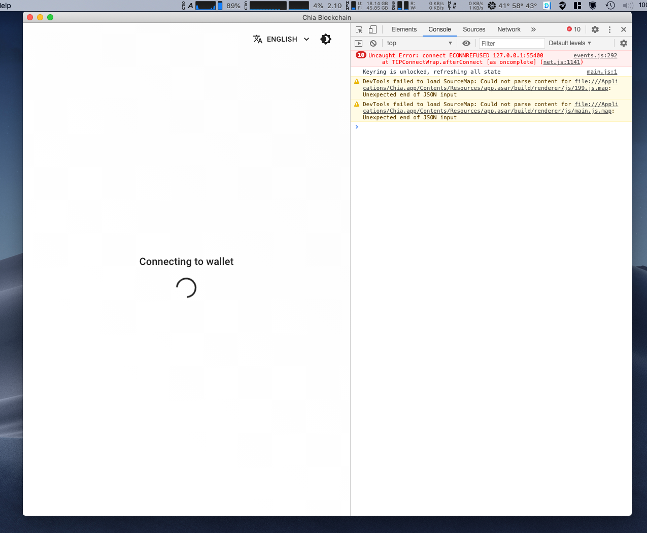Clear the console using the clear icon

click(x=373, y=43)
